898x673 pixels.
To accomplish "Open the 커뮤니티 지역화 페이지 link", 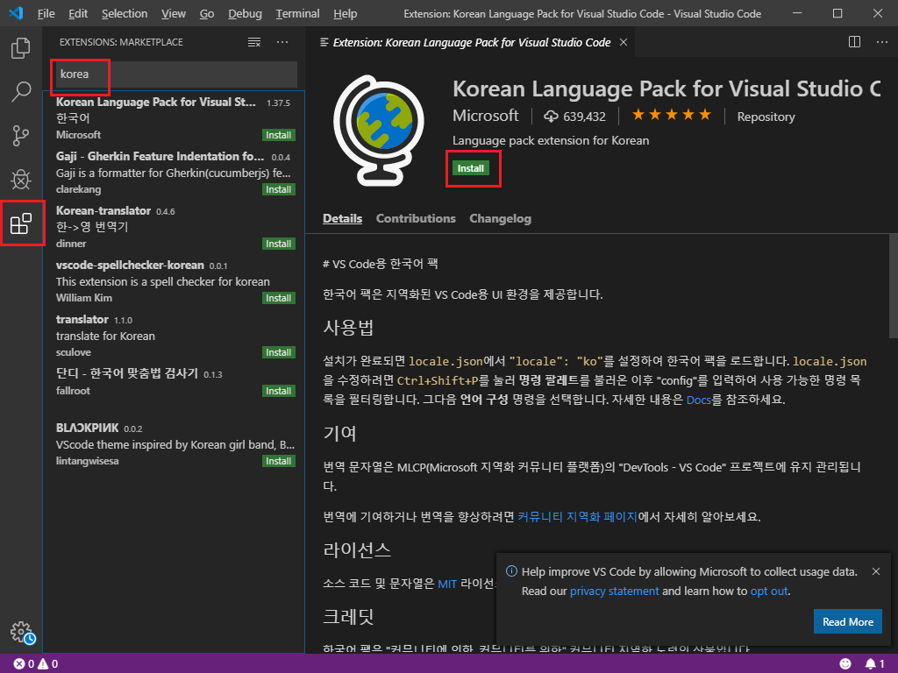I will 577,517.
